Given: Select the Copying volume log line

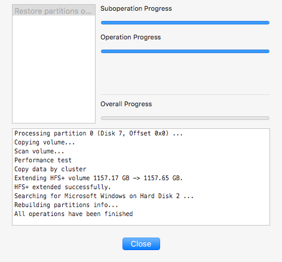Looking at the screenshot, I should click(x=45, y=142).
